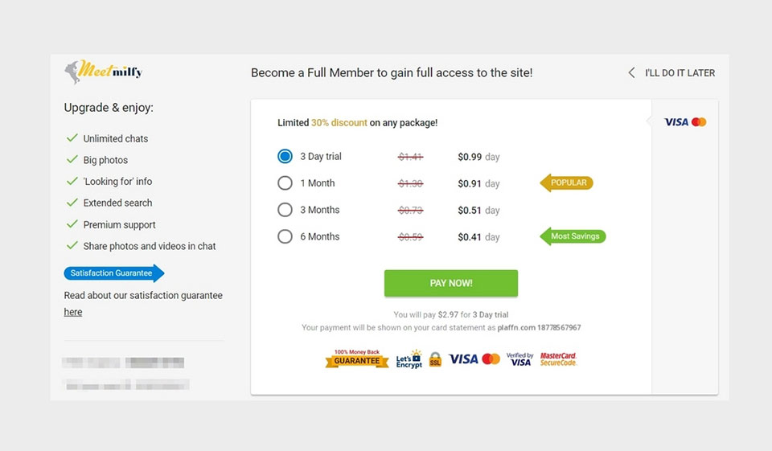Click the MasterCard SecureCode logo
Image resolution: width=772 pixels, height=451 pixels.
pyautogui.click(x=558, y=359)
